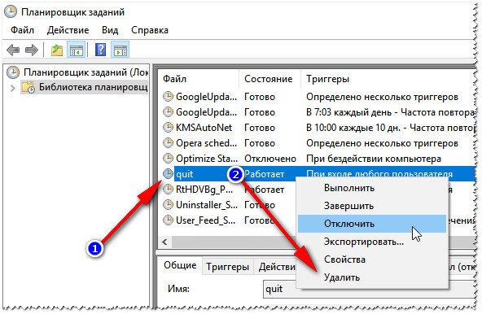Click the Отключено status of Optimize Sta...
The image size is (482, 314).
coord(269,159)
